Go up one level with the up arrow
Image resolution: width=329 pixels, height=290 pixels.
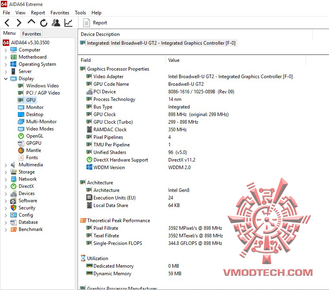(x=31, y=22)
